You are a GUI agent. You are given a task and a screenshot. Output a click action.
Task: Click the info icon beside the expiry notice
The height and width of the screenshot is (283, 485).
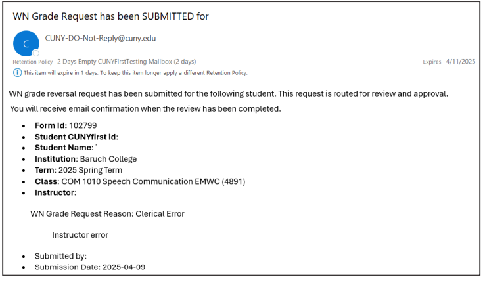click(17, 73)
